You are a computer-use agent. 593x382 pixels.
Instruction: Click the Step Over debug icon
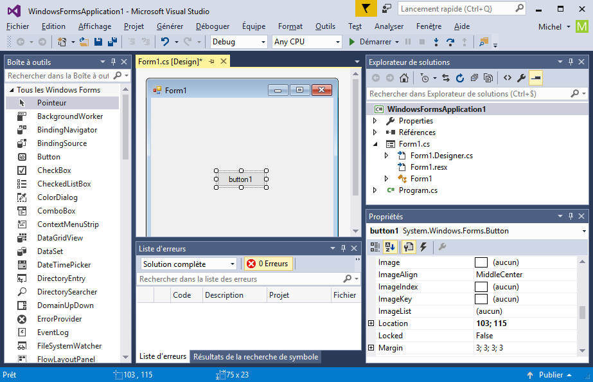point(450,42)
